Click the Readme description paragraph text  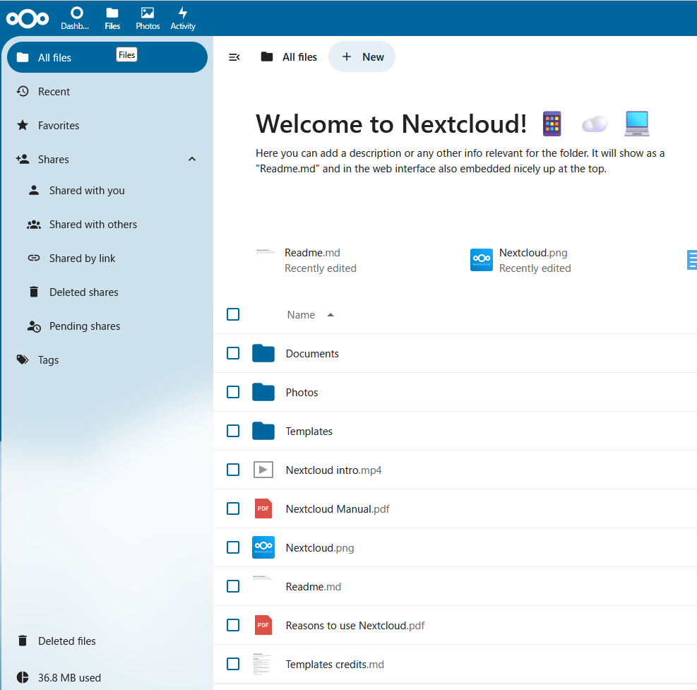pyautogui.click(x=460, y=161)
